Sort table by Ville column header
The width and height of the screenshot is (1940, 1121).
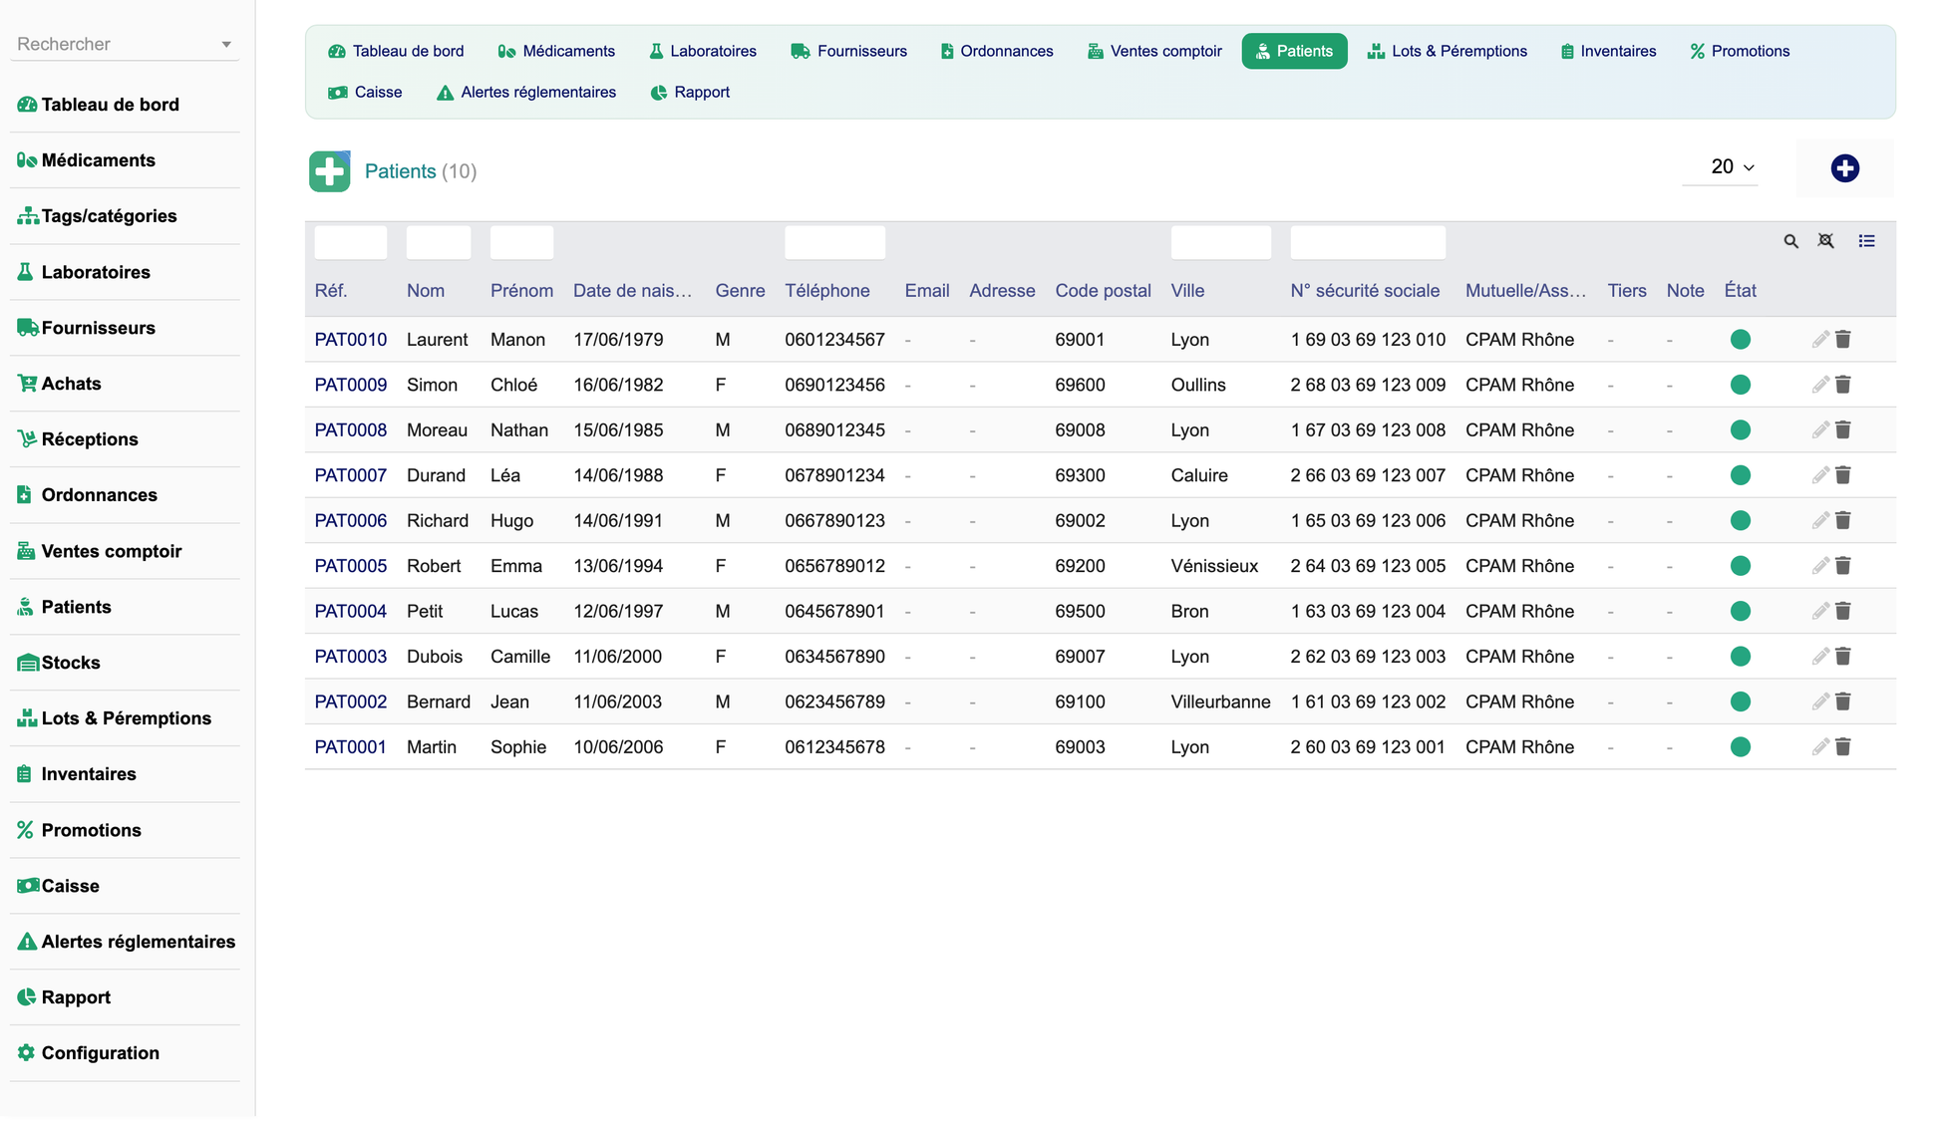click(1187, 291)
